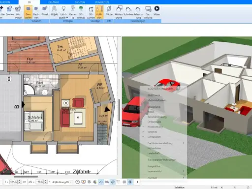The image size is (252, 189).
Task: Select the Hin. Pinsel tool
Action: point(18,12)
